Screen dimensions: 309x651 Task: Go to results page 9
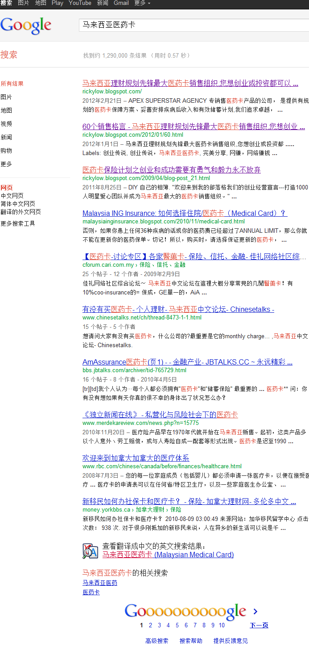[x=213, y=625]
